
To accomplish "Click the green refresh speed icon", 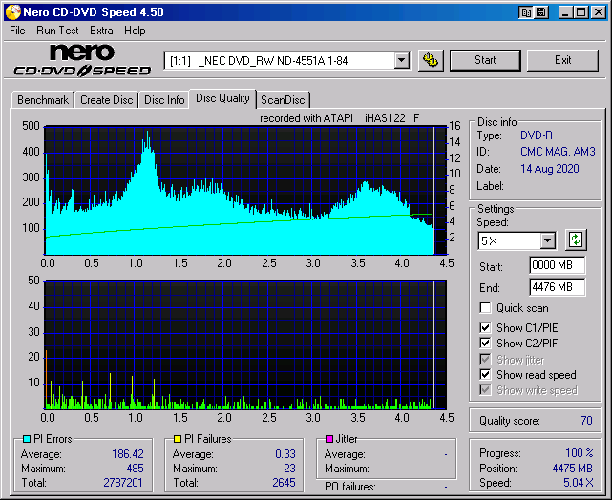I will tap(576, 240).
